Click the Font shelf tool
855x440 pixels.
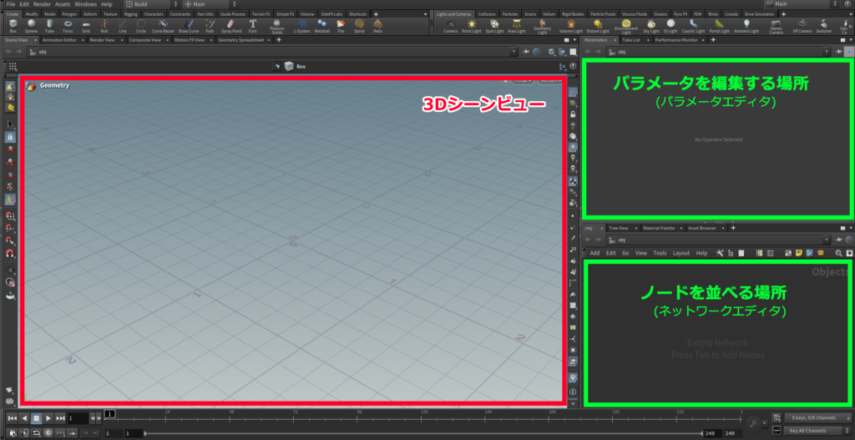[252, 26]
